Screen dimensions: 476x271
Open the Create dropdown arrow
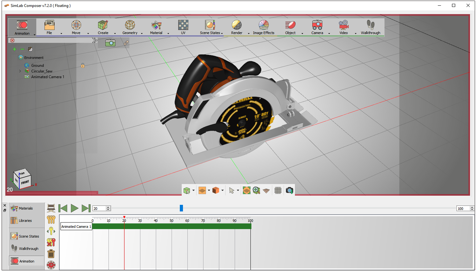coord(115,33)
